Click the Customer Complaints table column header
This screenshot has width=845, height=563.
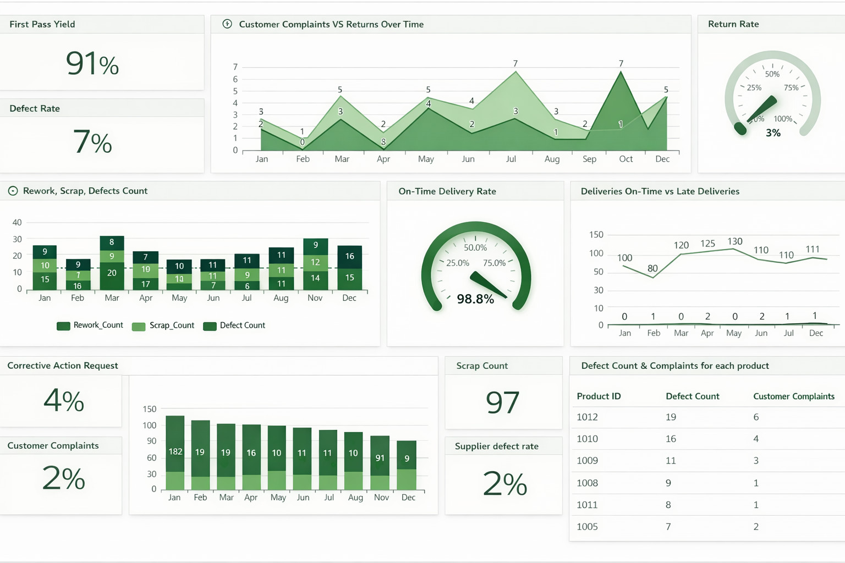[794, 396]
